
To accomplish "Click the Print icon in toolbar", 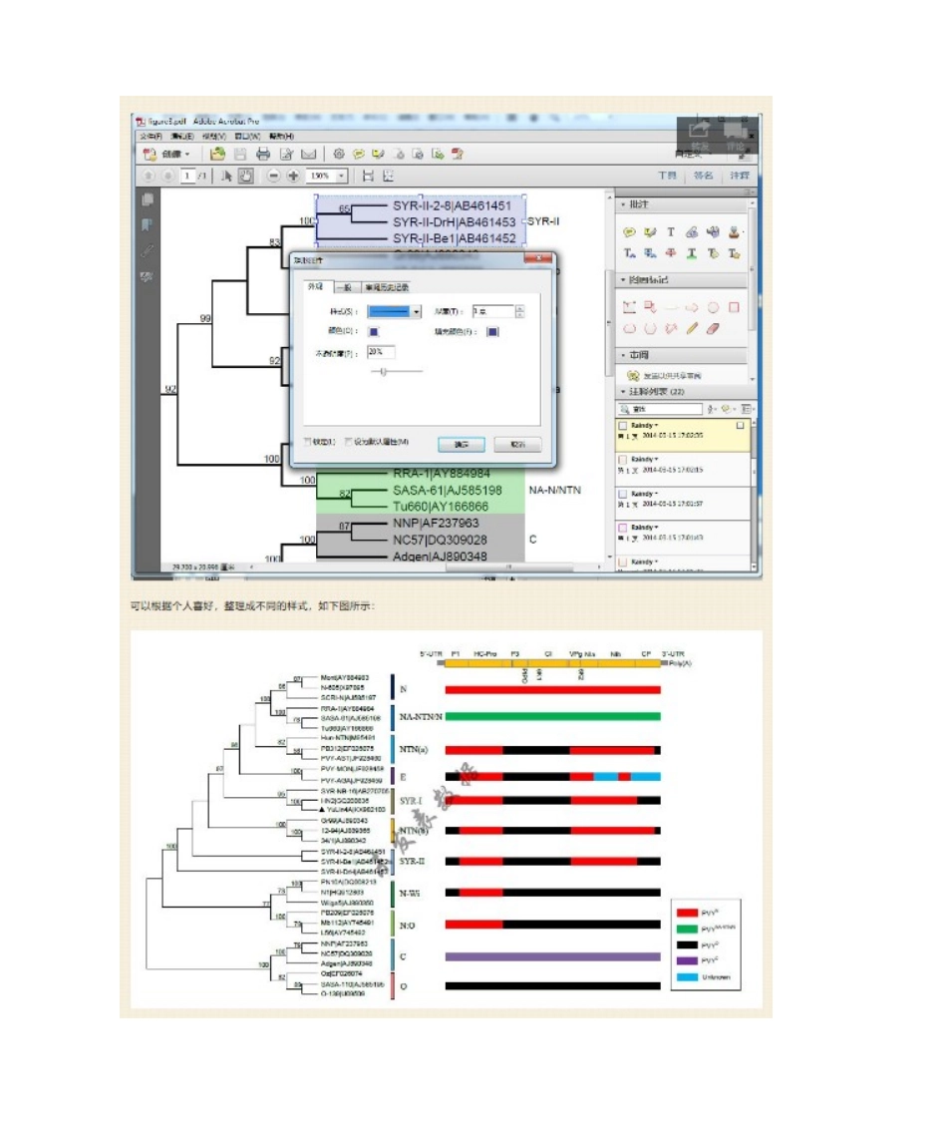I will coord(263,154).
